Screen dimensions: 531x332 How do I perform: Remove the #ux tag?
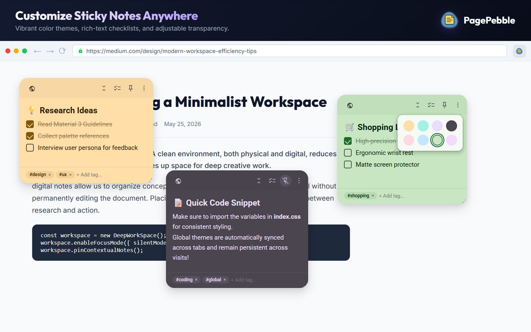(x=71, y=175)
